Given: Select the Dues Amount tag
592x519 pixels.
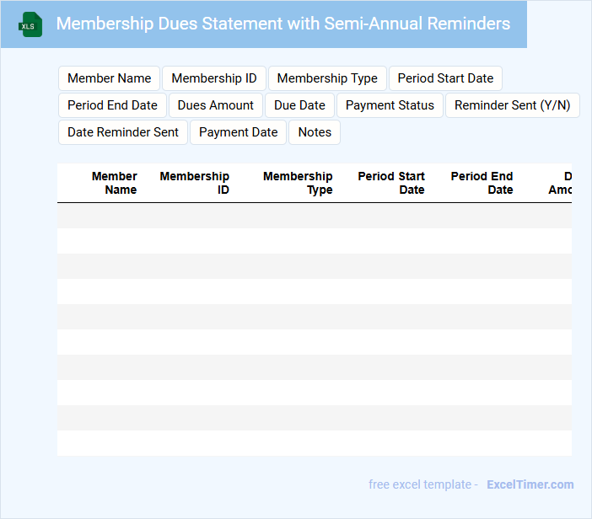Looking at the screenshot, I should pyautogui.click(x=216, y=105).
